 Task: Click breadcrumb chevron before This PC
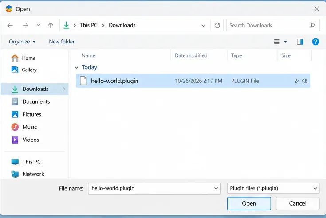point(75,26)
